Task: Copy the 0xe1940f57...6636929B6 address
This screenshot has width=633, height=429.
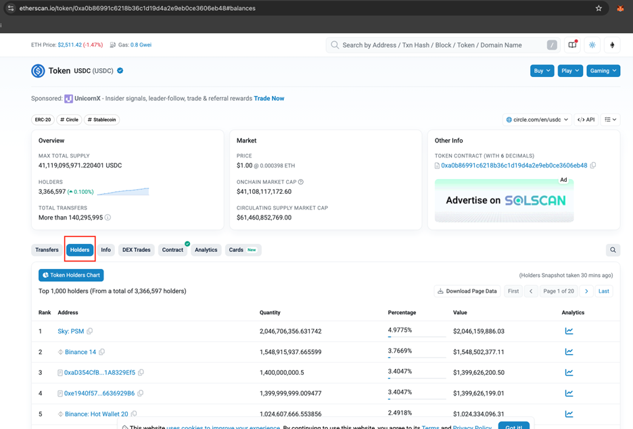Action: pos(140,393)
